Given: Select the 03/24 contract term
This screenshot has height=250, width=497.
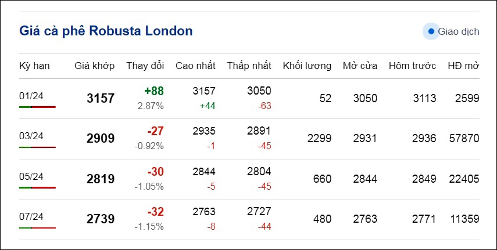Looking at the screenshot, I should pyautogui.click(x=31, y=136).
